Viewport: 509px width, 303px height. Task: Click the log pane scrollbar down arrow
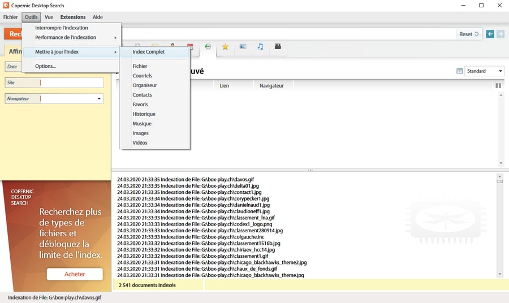500,274
